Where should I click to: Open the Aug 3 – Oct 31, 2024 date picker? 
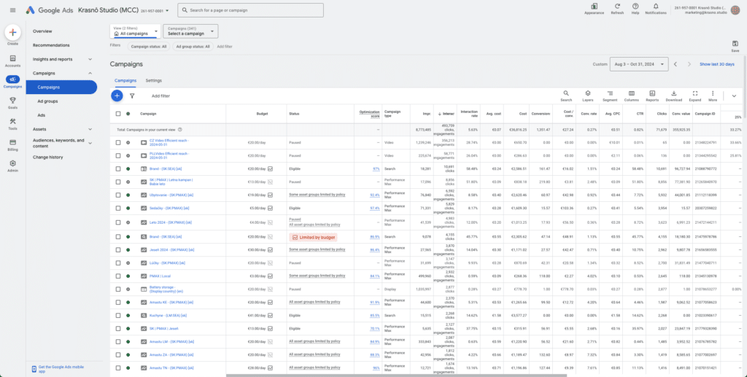[x=639, y=64]
